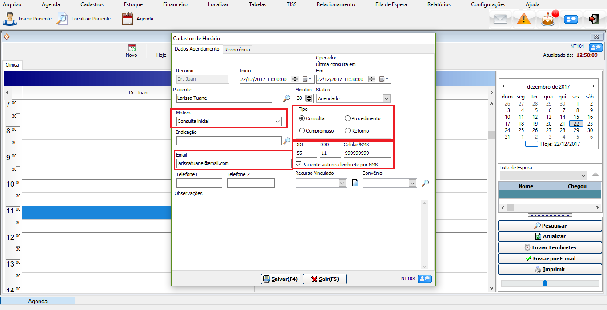Open the Financeiro menu
Image resolution: width=607 pixels, height=310 pixels.
pos(174,4)
